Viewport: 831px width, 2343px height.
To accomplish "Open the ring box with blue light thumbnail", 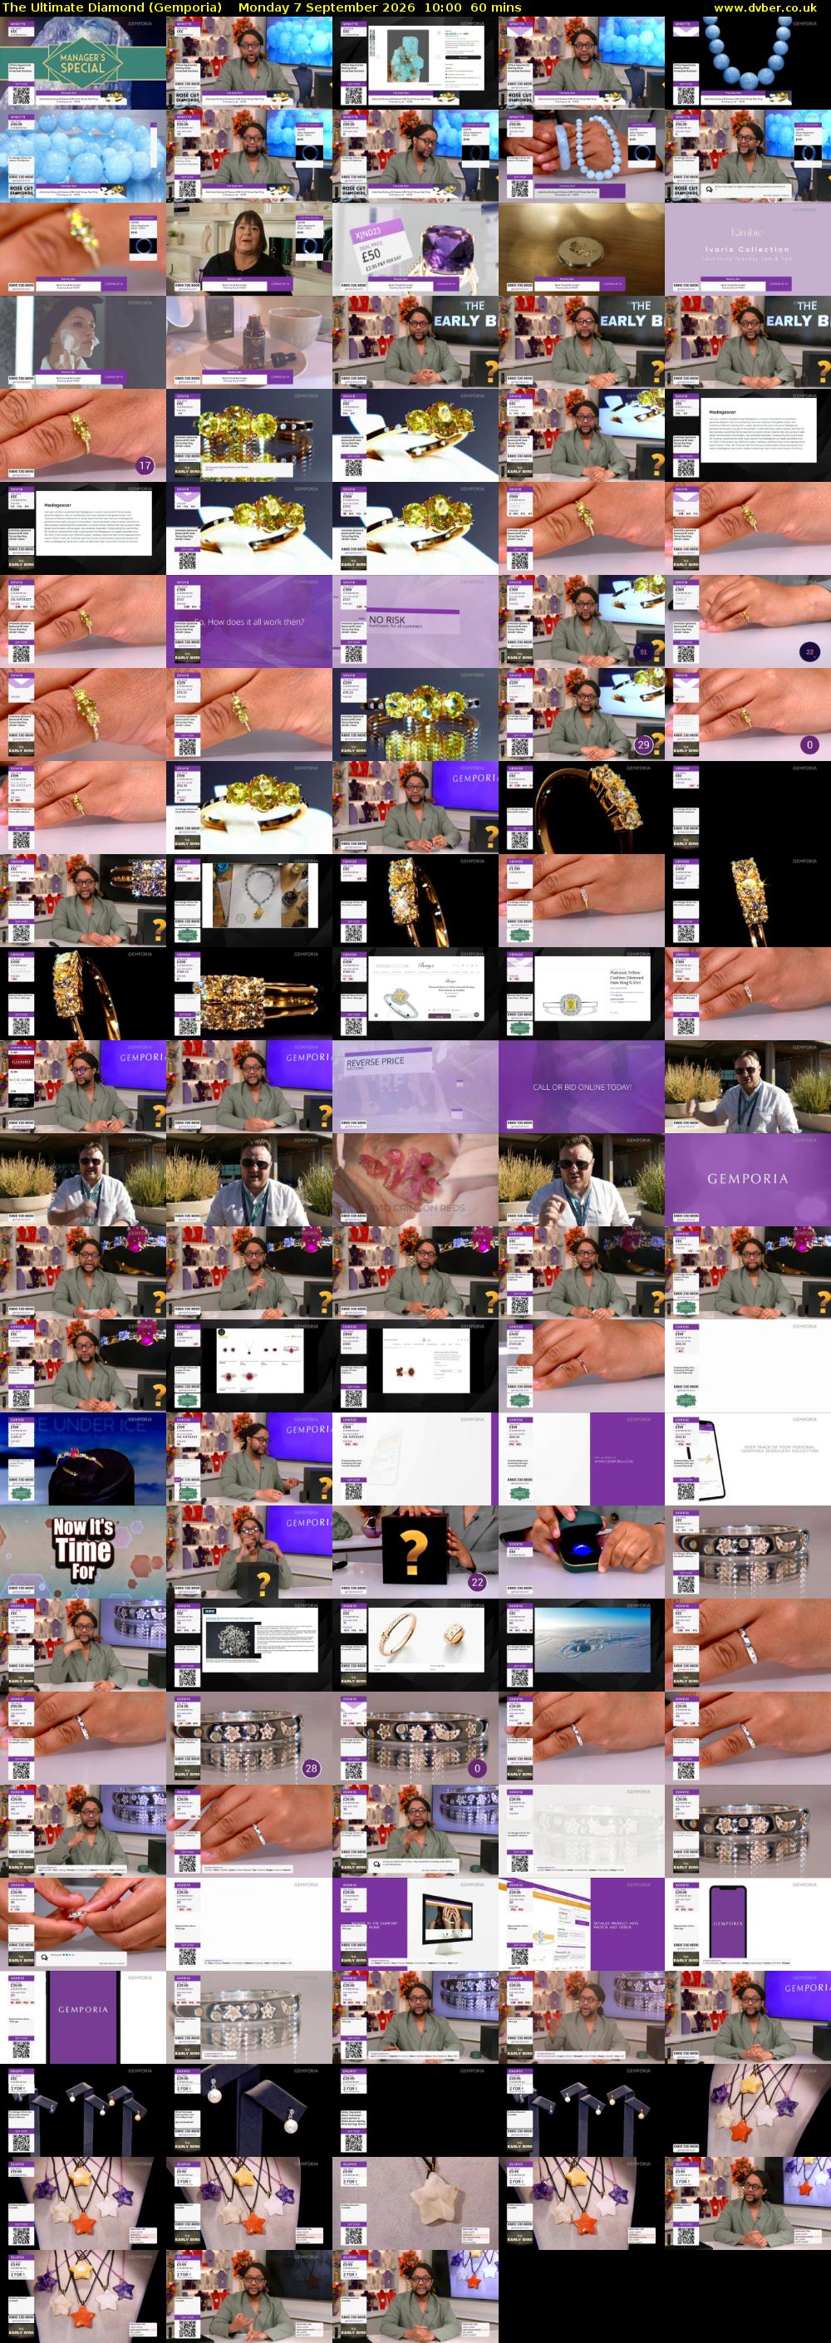I will tap(581, 1552).
